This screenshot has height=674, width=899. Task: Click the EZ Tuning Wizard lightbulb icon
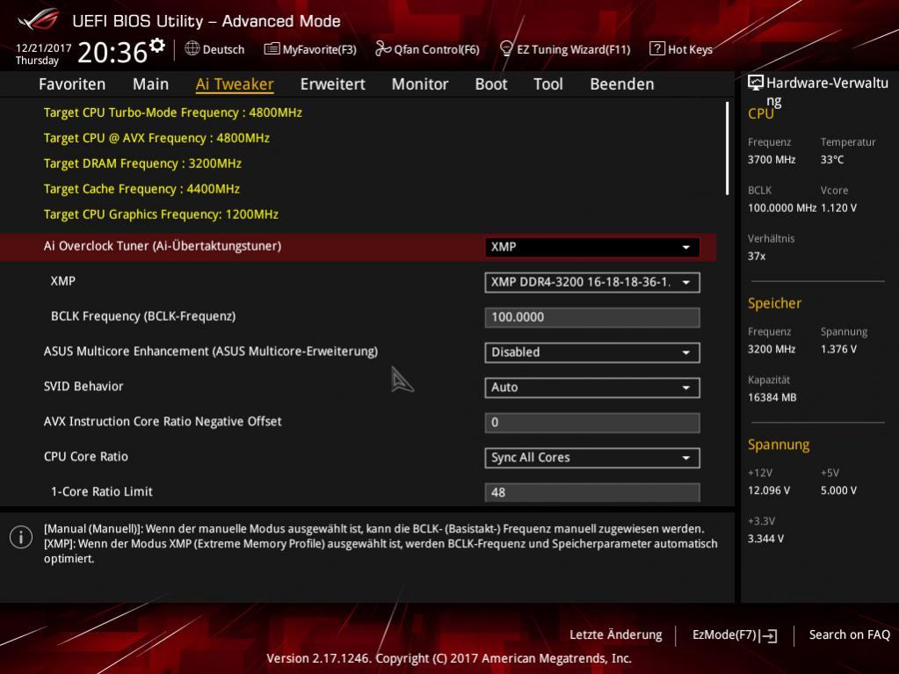(x=505, y=49)
